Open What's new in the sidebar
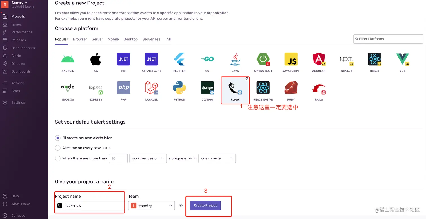Image resolution: width=426 pixels, height=219 pixels. 20,204
